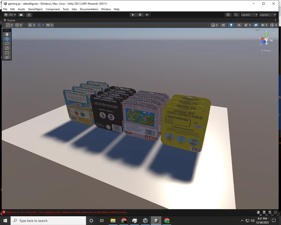This screenshot has height=225, width=281.
Task: Select the Move tool
Action: (x=7, y=39)
